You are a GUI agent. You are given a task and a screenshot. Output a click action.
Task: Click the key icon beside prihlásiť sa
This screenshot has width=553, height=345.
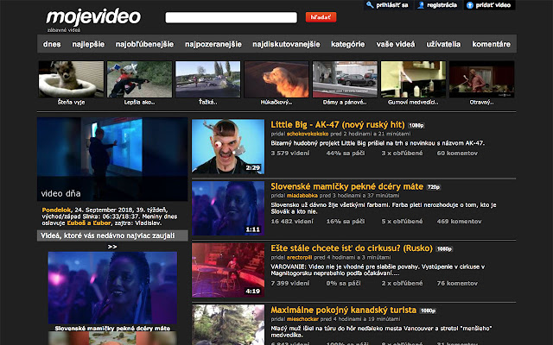click(371, 5)
